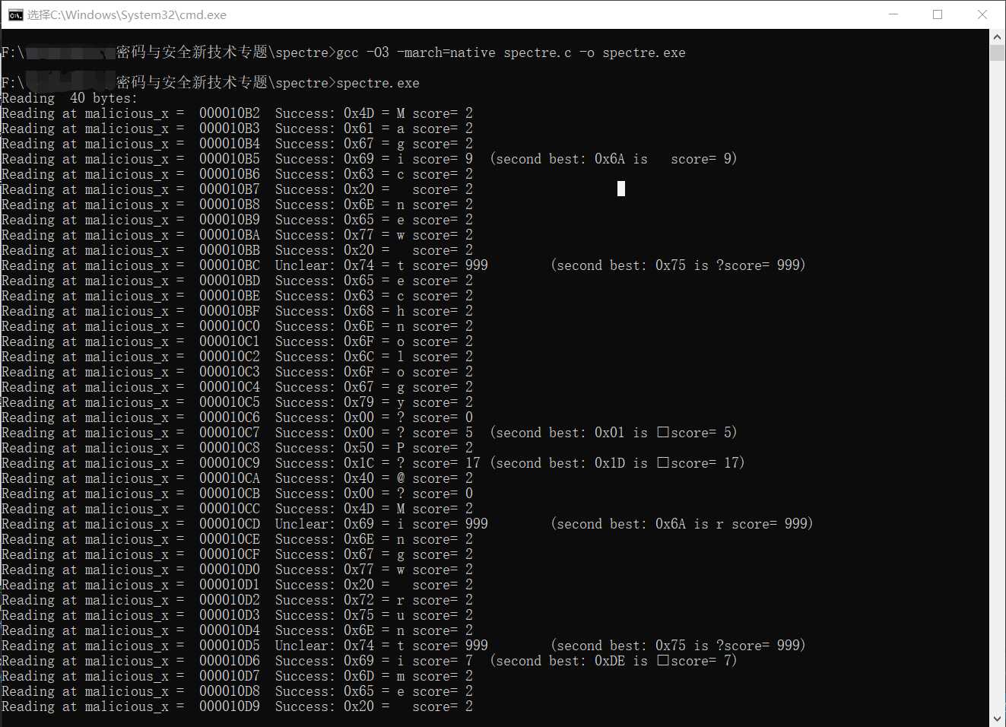Minimize the cmd.exe window

(x=893, y=14)
